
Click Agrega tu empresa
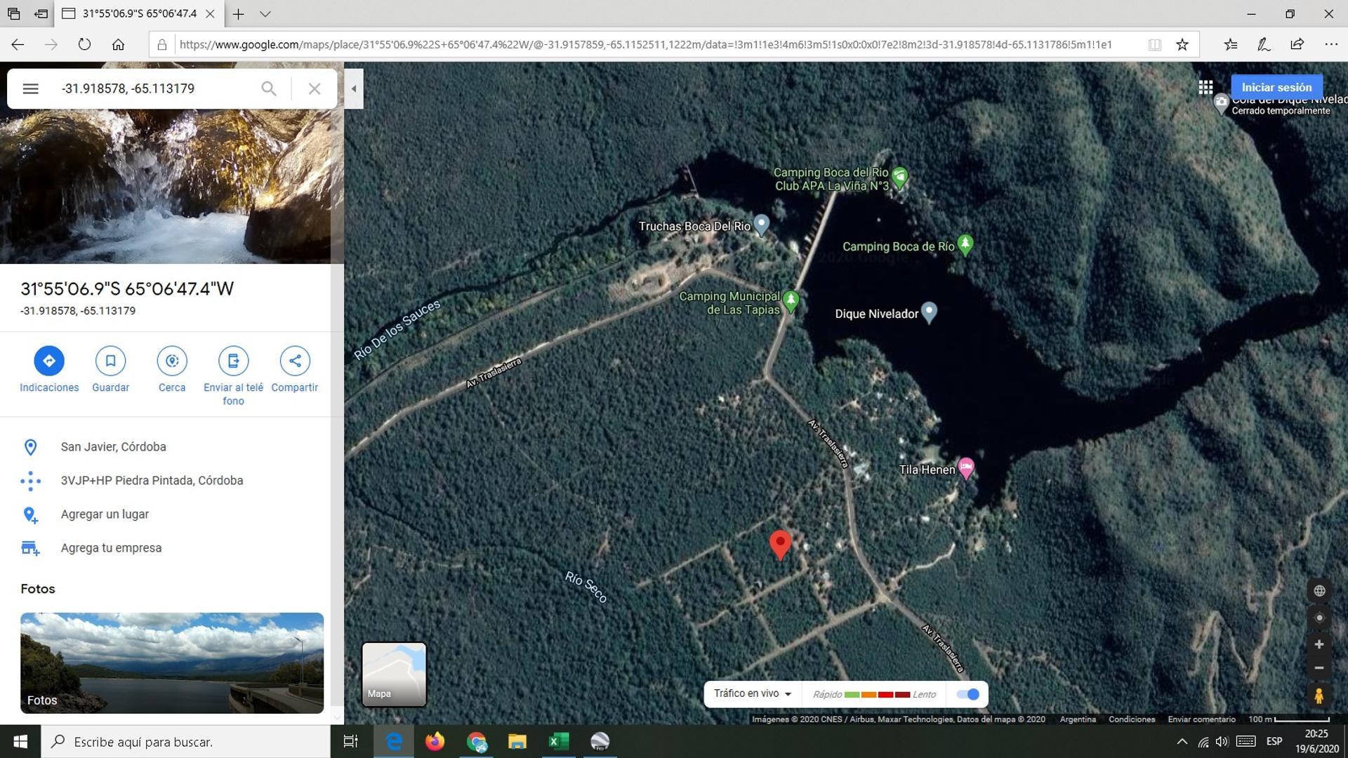coord(165,548)
